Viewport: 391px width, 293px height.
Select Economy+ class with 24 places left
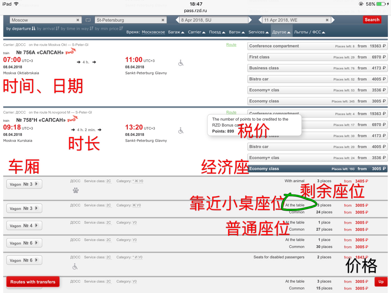tap(317, 158)
